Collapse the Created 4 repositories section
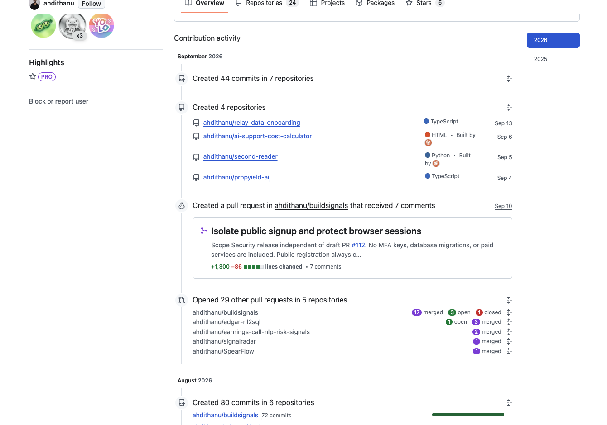Screen dimensions: 607x425 [509, 108]
